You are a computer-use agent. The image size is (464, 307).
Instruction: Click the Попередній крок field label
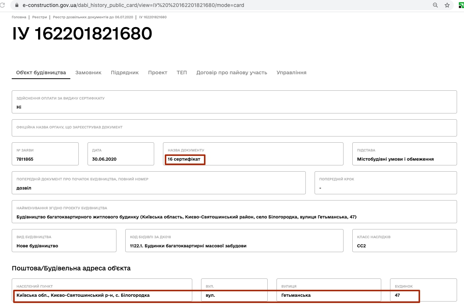click(337, 179)
